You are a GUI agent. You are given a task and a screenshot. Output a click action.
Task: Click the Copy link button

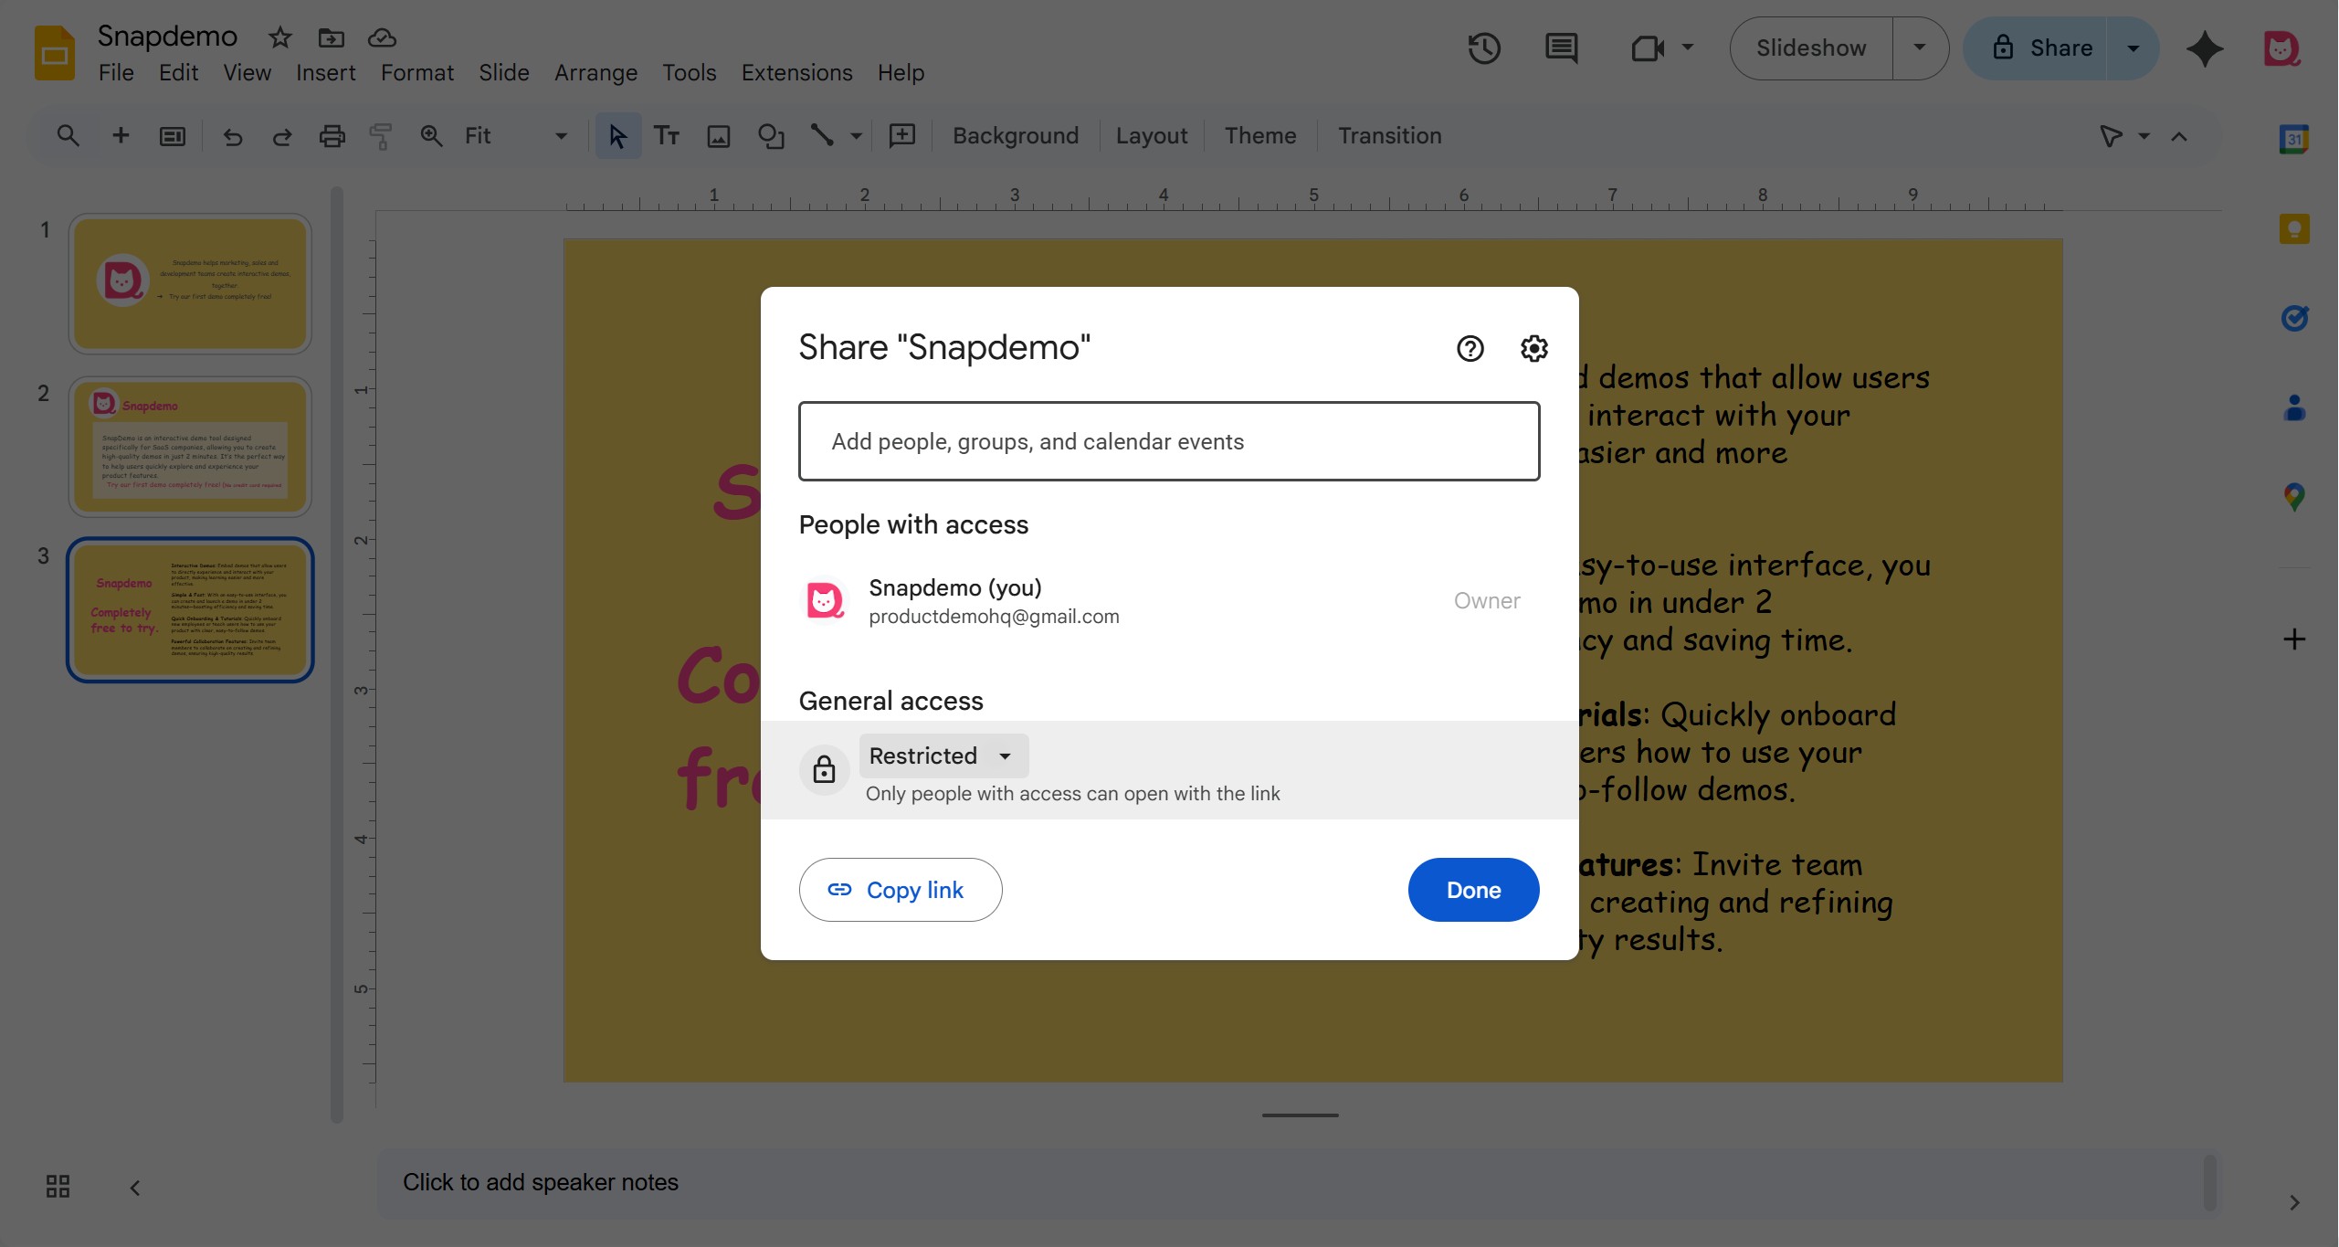[x=901, y=890]
